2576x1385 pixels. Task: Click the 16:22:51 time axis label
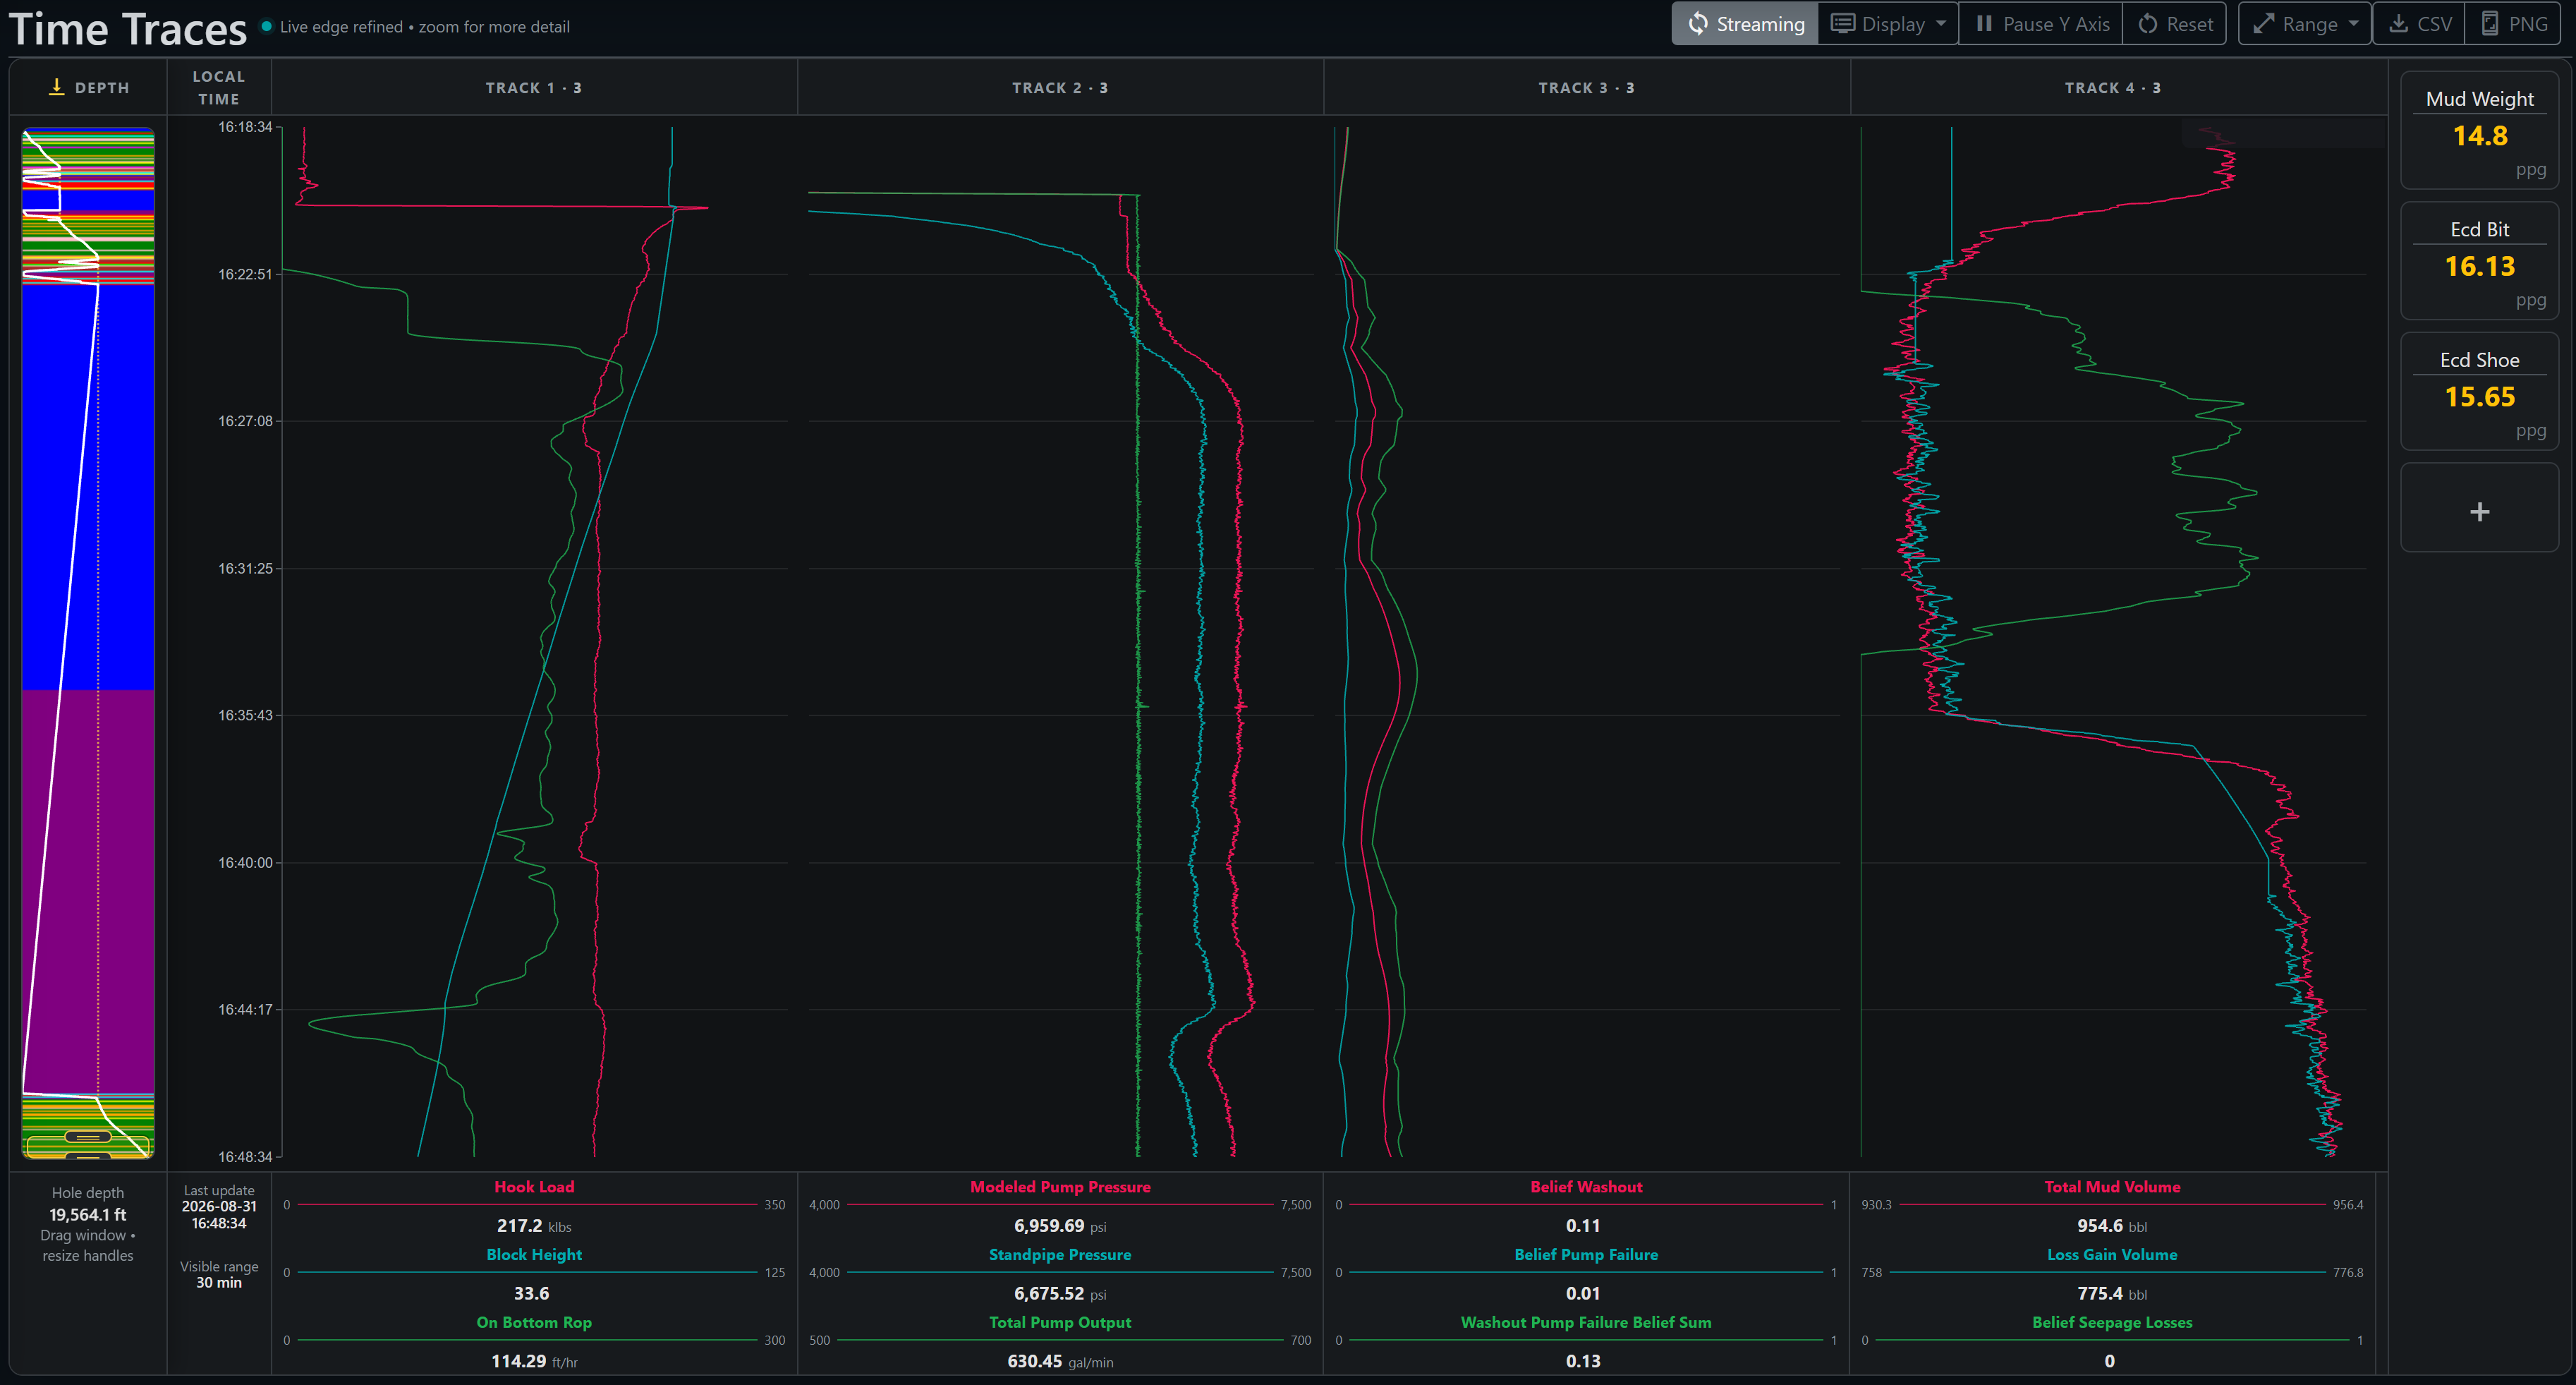point(245,274)
